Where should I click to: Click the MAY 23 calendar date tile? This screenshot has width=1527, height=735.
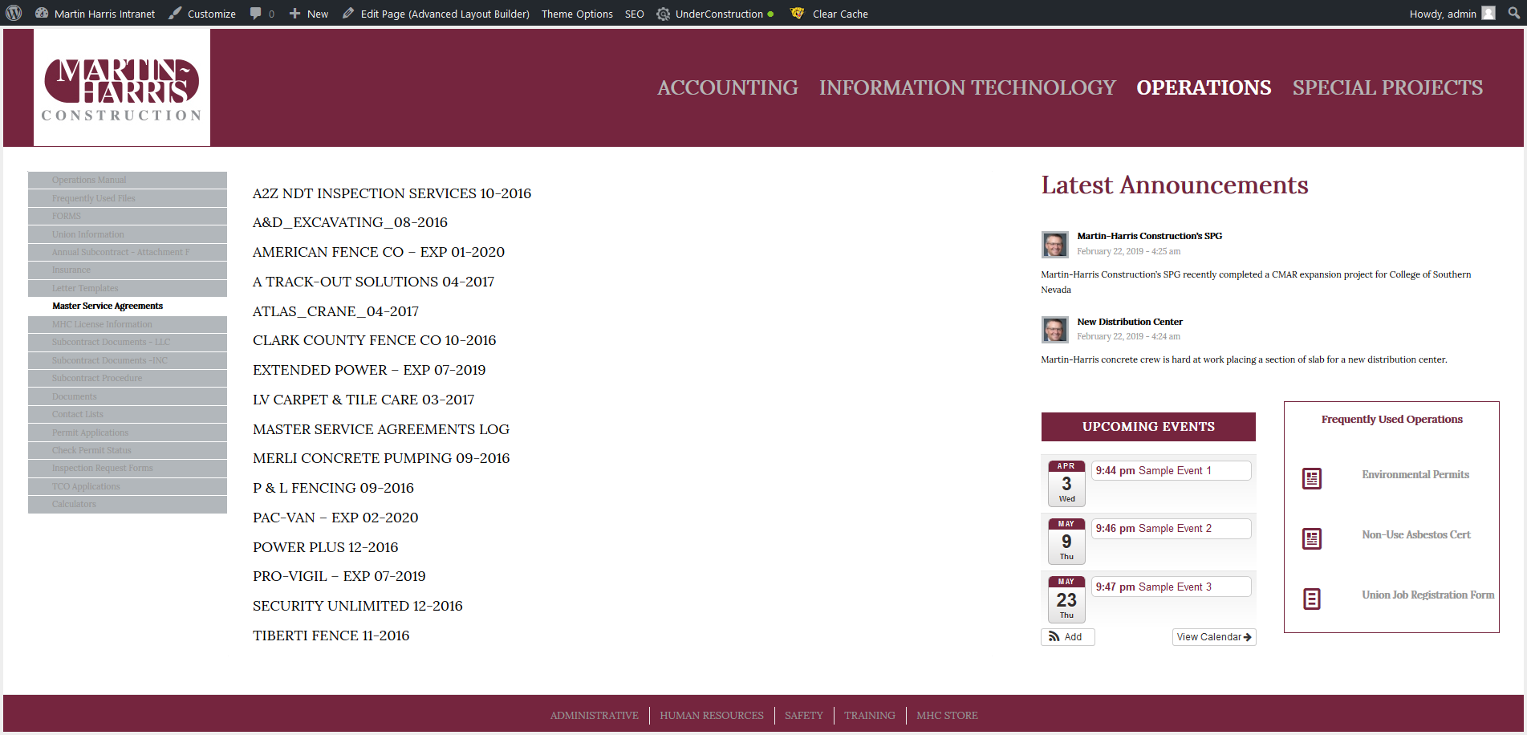tap(1066, 599)
